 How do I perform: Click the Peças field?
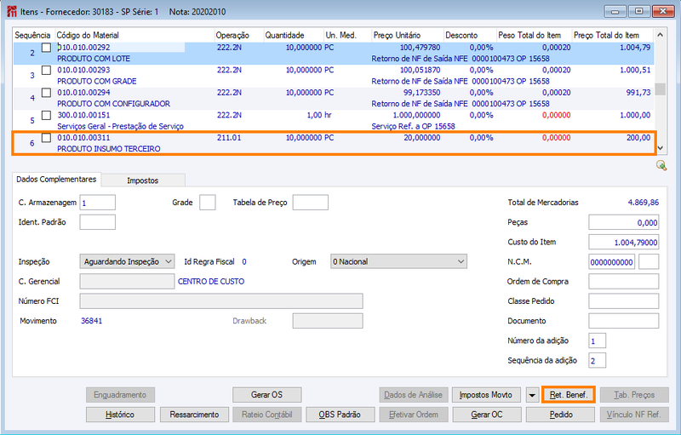(624, 223)
